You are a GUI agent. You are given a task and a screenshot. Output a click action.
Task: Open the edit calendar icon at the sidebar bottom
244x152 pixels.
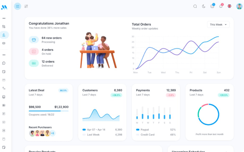tap(4, 147)
